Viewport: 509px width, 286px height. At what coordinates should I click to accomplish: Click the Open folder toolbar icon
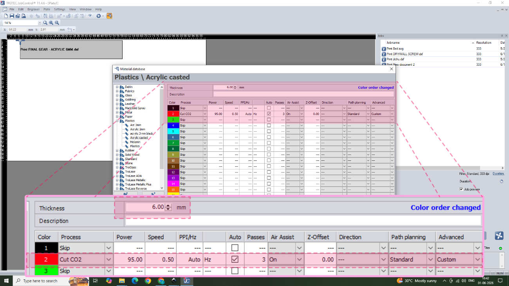[18, 16]
